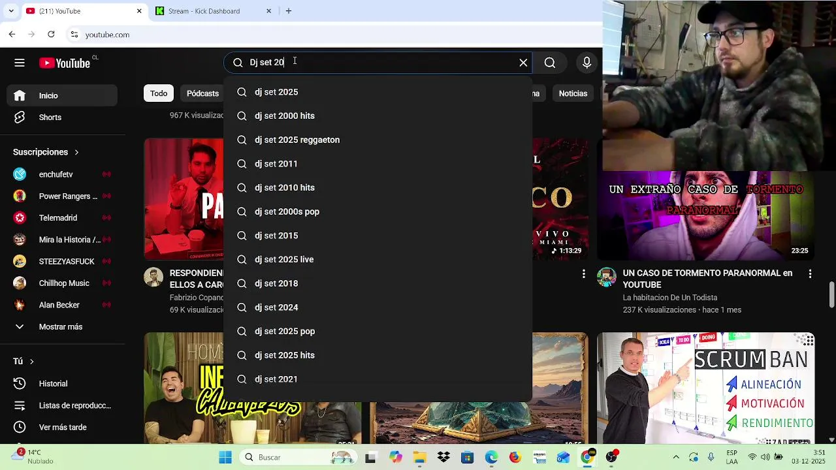Select suggestion 'dj set 2011'

[x=378, y=164]
